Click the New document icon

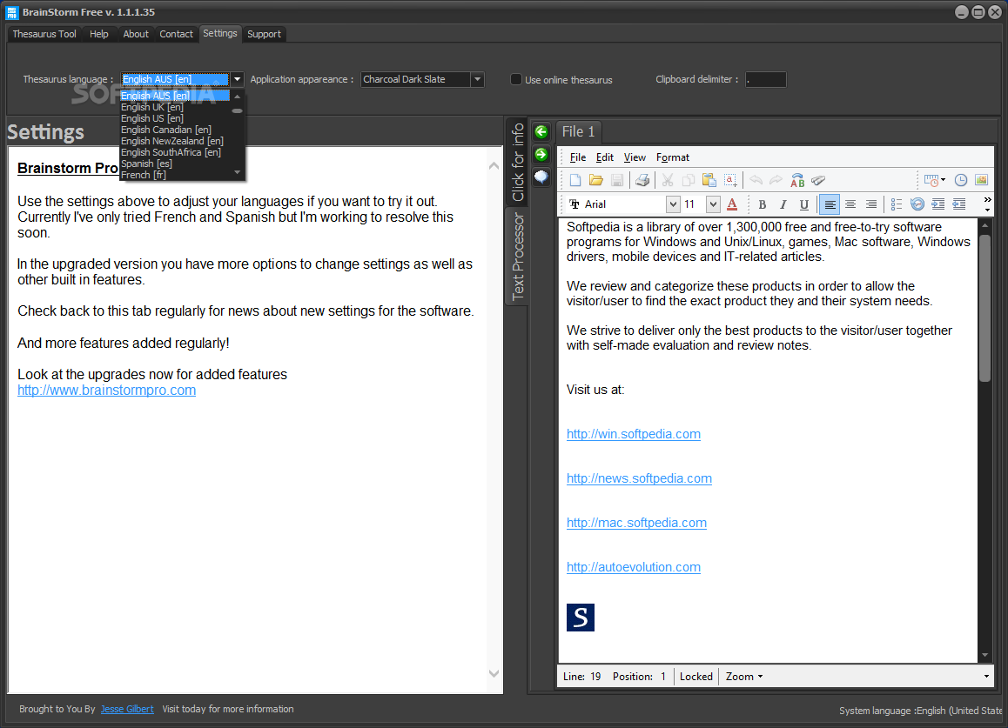pos(575,181)
